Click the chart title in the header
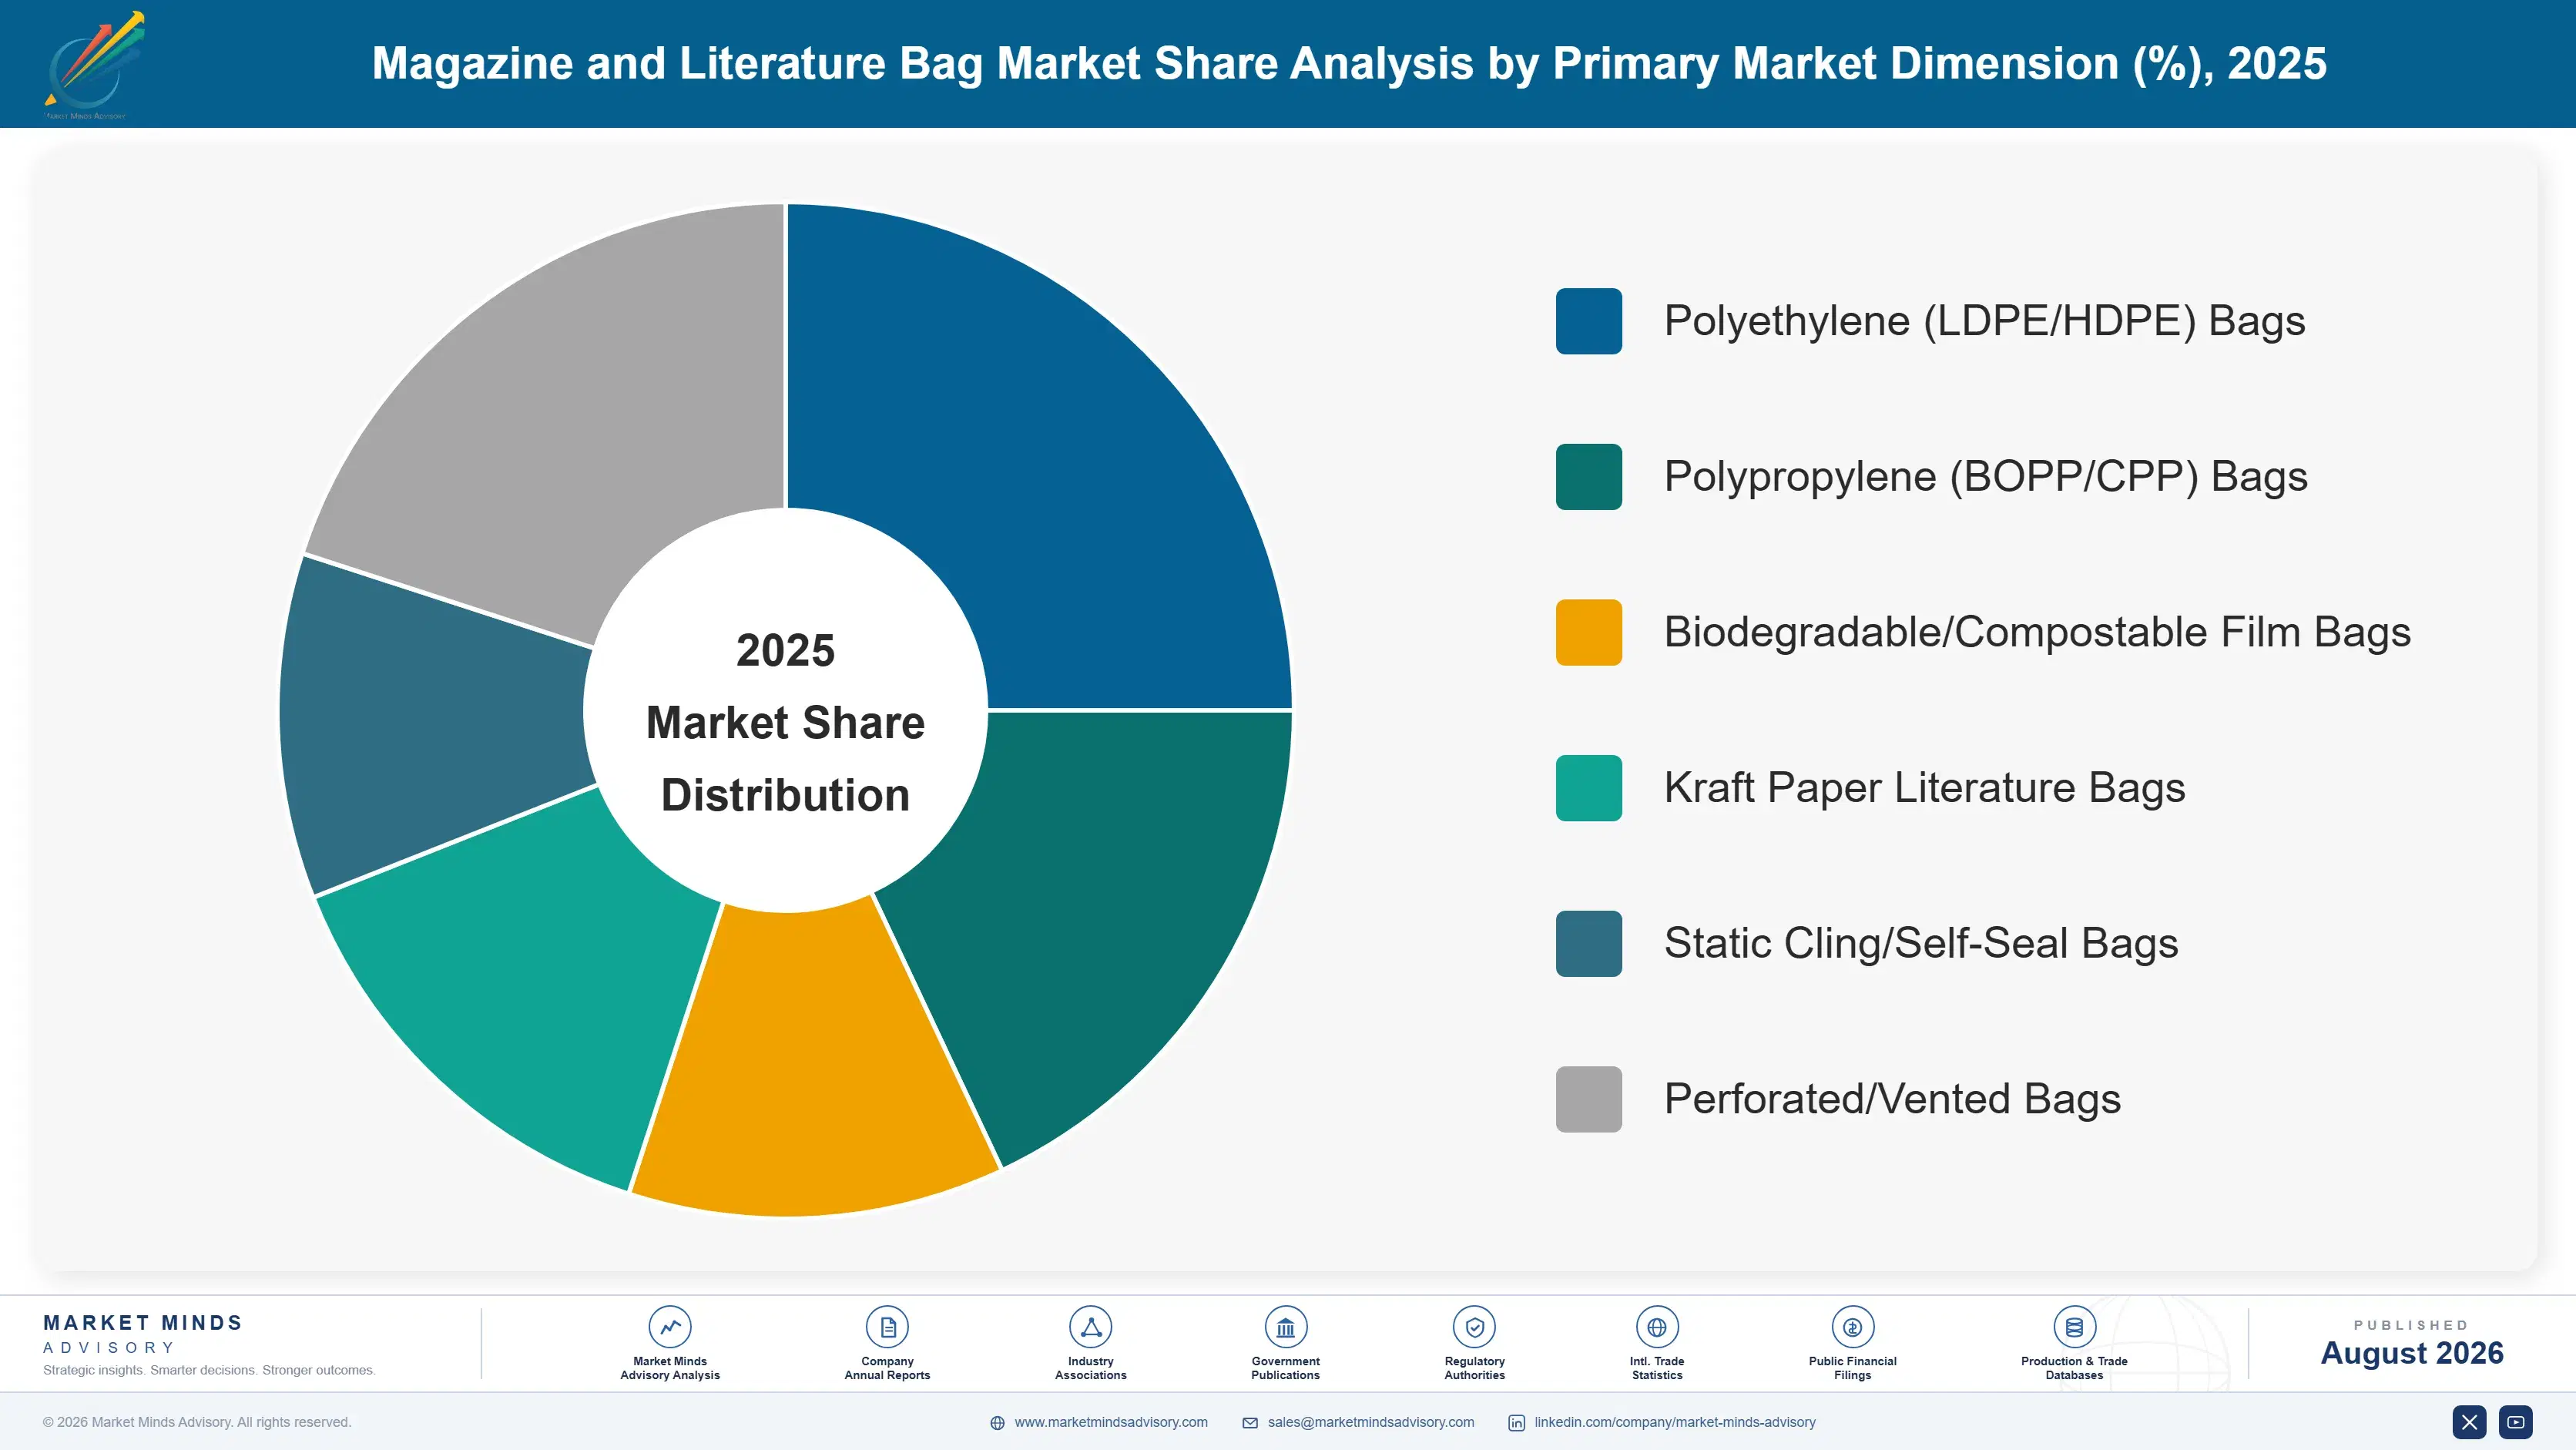 (x=1349, y=64)
